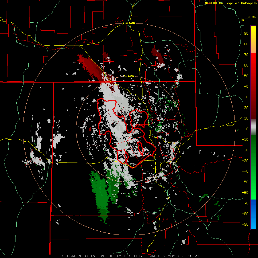Pick the gray zero-velocity segment of color bar

click(253, 127)
